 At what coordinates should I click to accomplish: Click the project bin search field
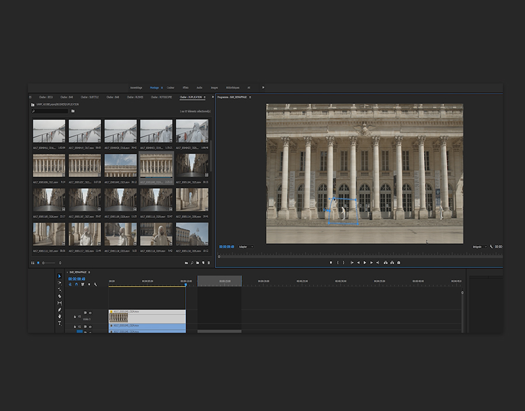click(50, 111)
